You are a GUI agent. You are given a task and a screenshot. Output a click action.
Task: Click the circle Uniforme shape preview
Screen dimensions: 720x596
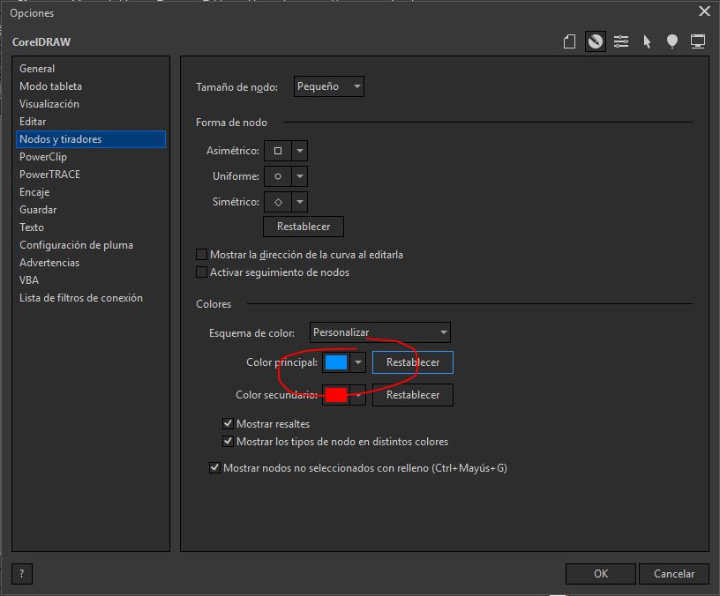[278, 176]
